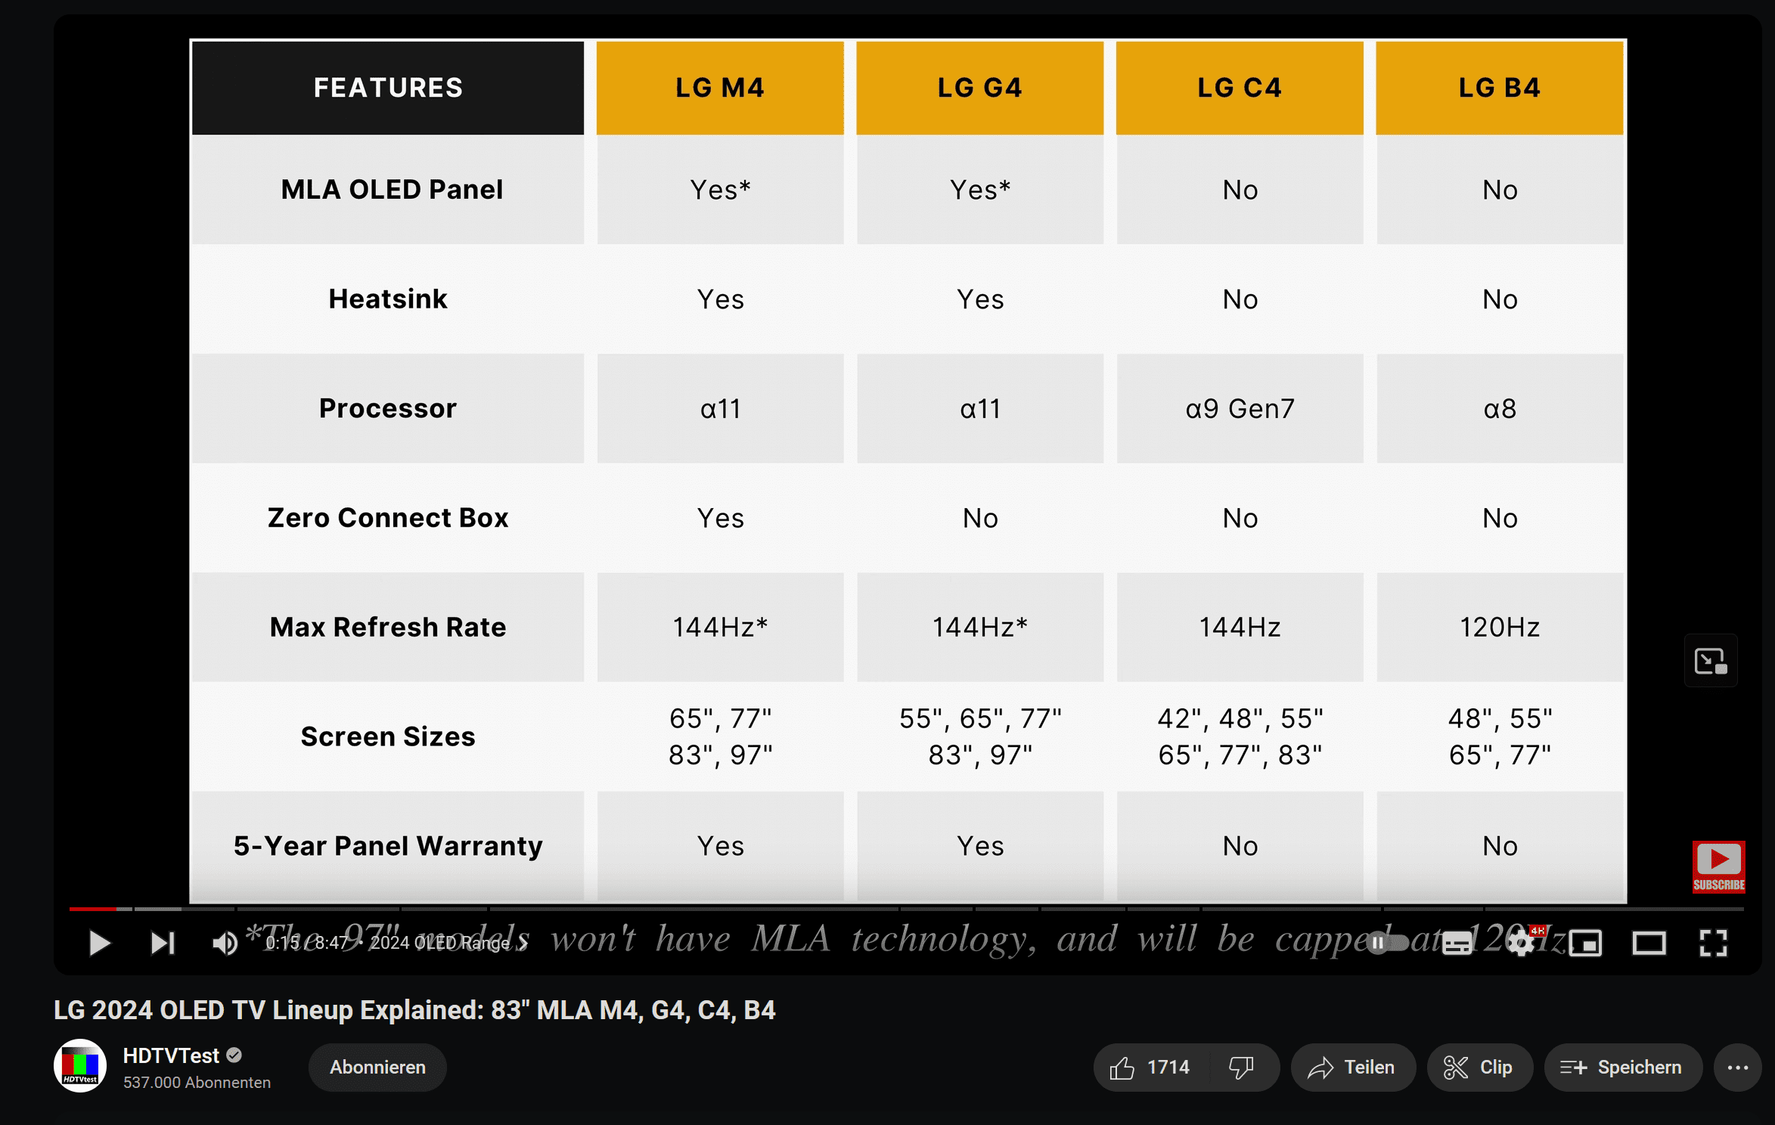Enter fullscreen mode
1775x1125 pixels.
(x=1713, y=943)
